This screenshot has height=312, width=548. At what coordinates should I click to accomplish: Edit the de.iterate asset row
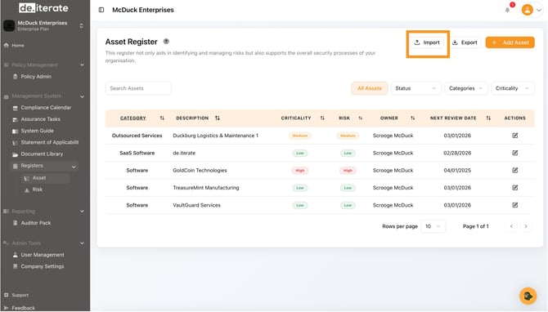514,153
